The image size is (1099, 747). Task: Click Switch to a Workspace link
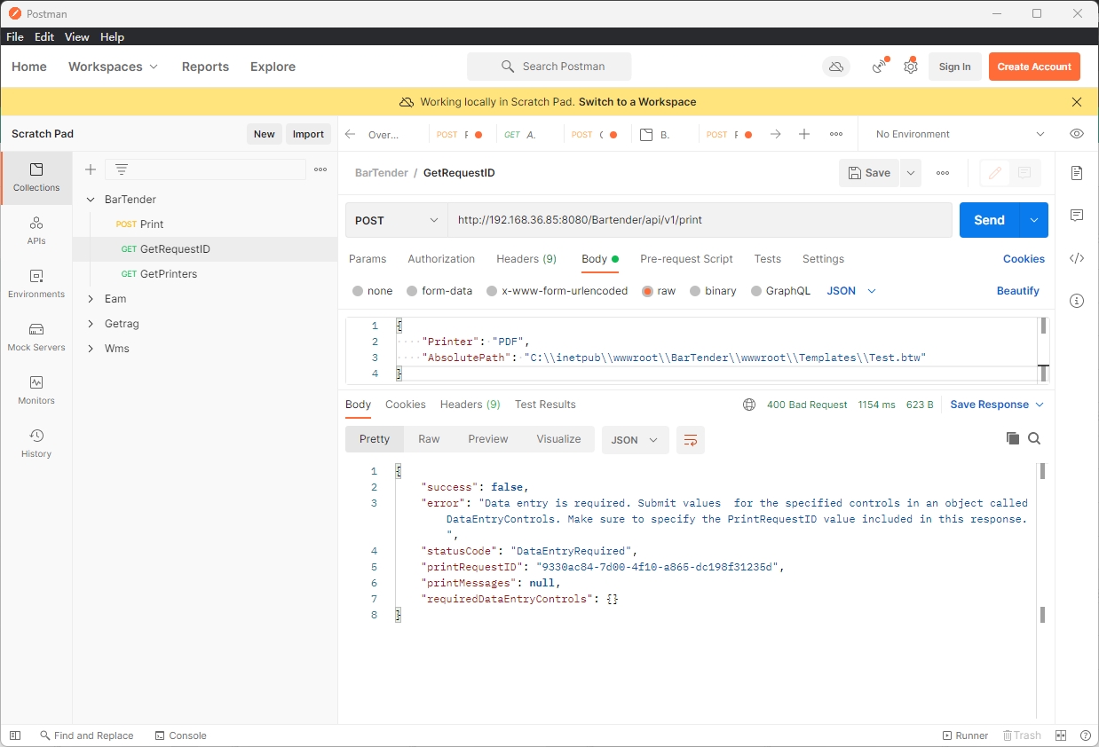click(637, 102)
